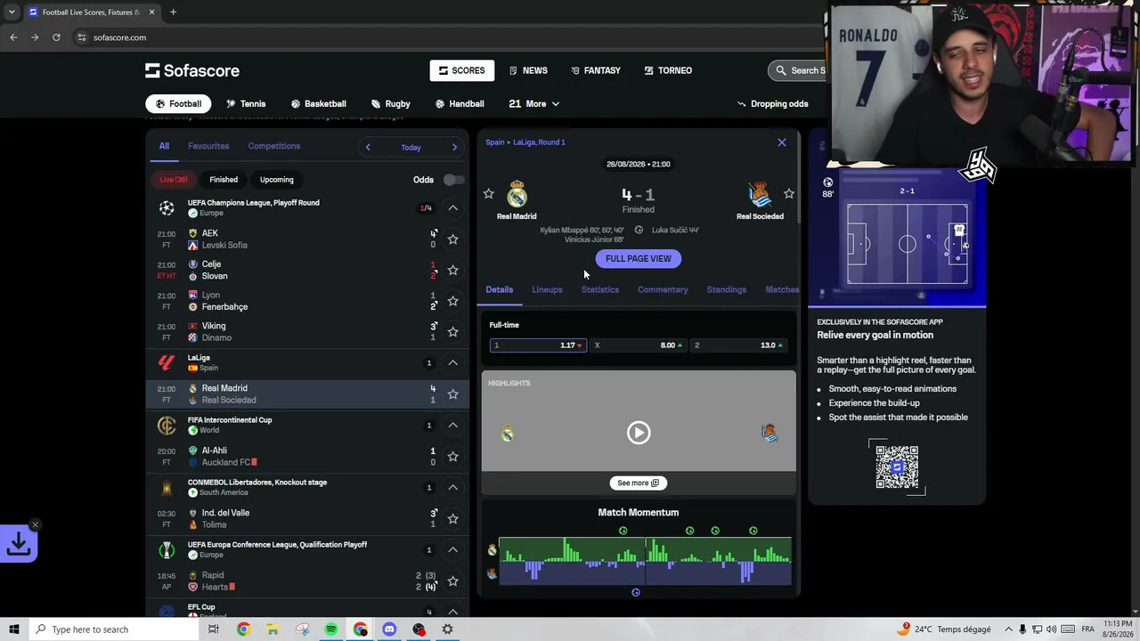Open Dropping odds

[773, 103]
